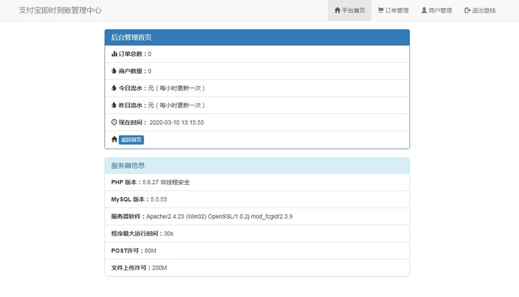
Task: Open the 平台首页 nav item
Action: [x=349, y=10]
